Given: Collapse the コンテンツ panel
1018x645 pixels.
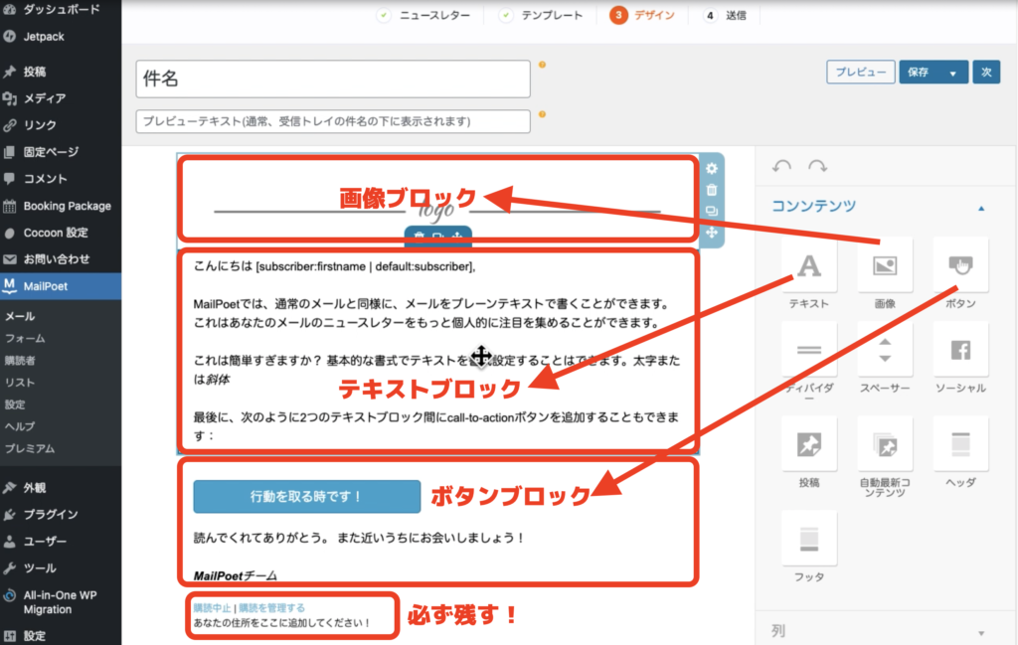Looking at the screenshot, I should click(x=981, y=209).
